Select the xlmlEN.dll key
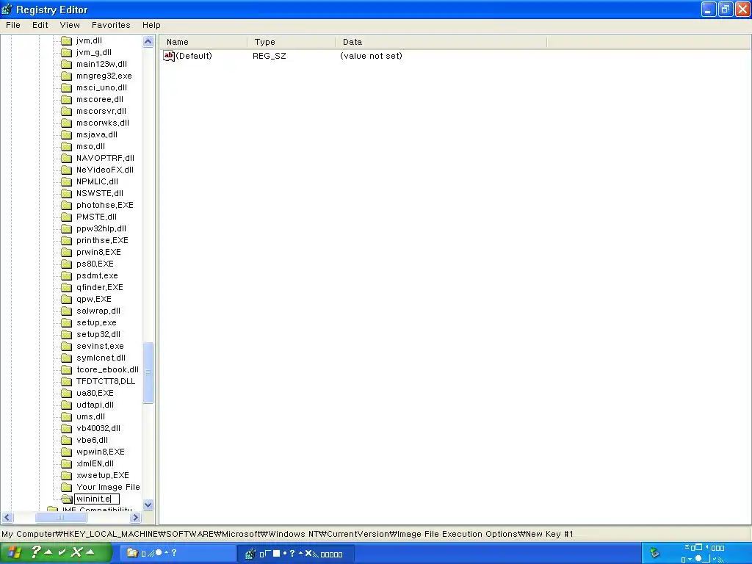Image resolution: width=752 pixels, height=564 pixels. pos(95,464)
